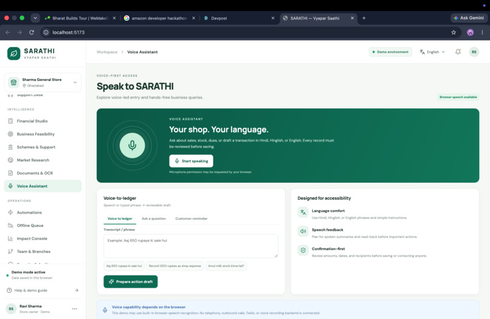
Task: Open Business Feasibility in the sidebar
Action: (43, 134)
